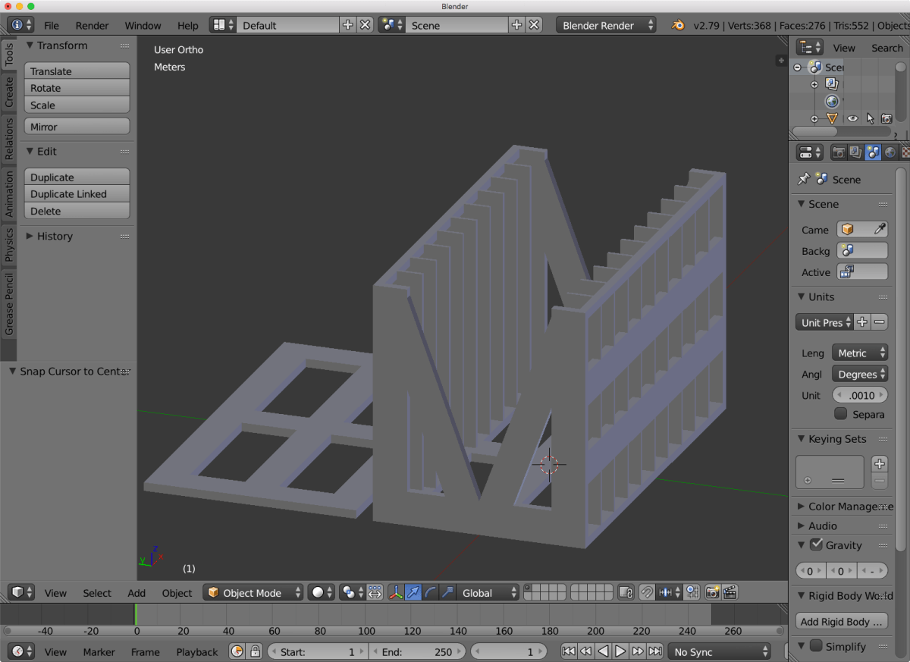Viewport: 910px width, 662px height.
Task: Open the render preview camera icon in viewport header
Action: [x=711, y=592]
